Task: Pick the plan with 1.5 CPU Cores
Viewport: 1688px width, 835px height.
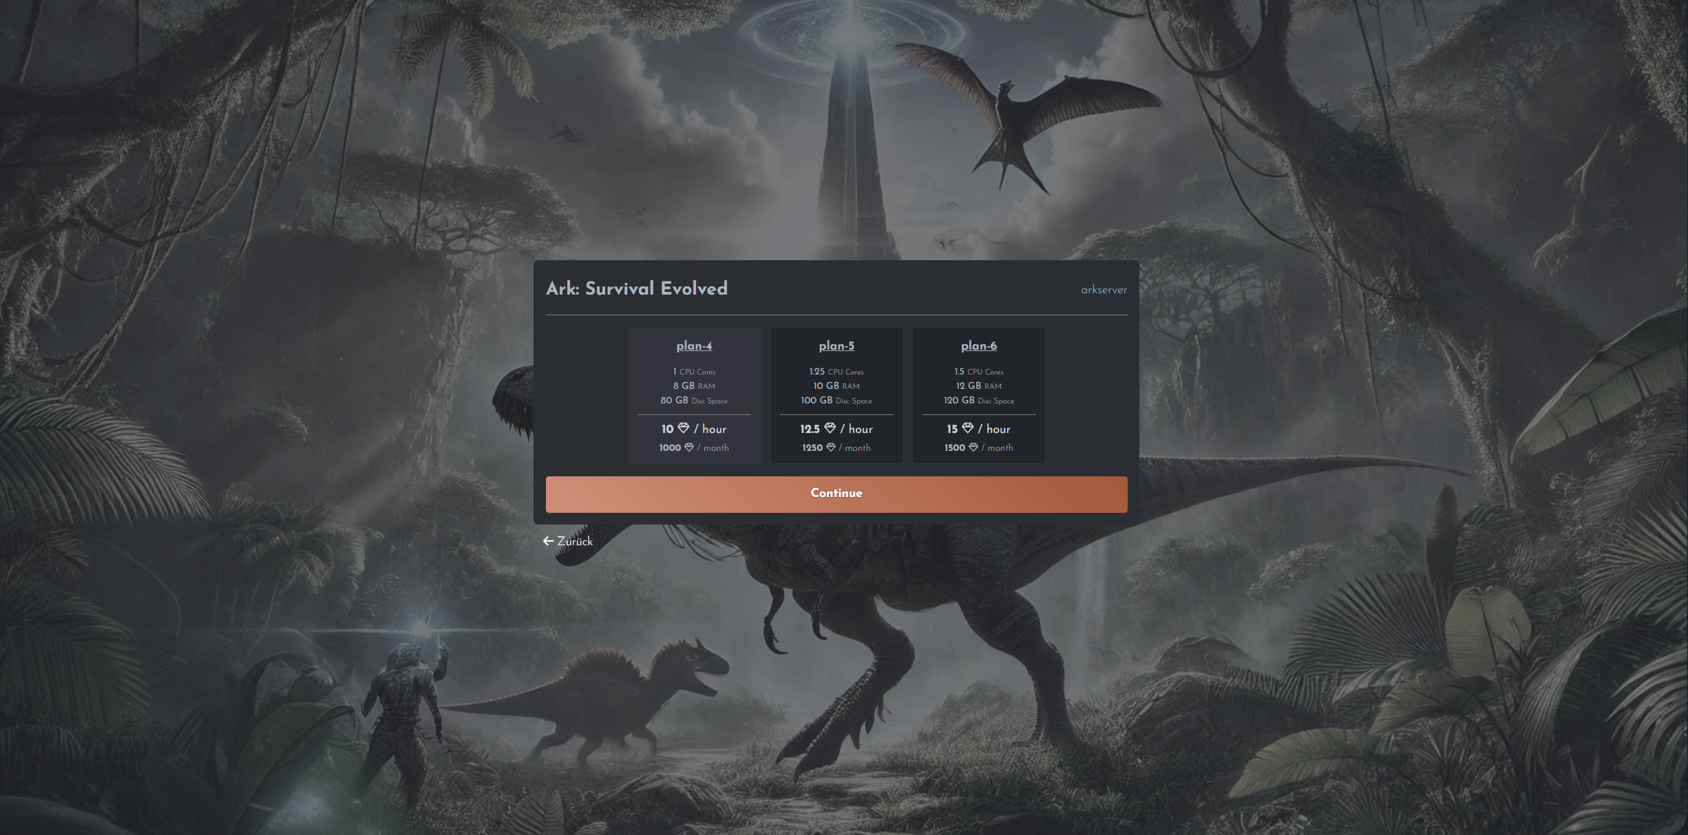Action: pos(979,372)
